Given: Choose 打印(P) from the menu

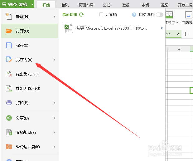Looking at the screenshot, I should tap(30, 103).
